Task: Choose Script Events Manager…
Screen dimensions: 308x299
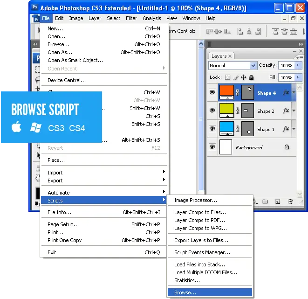Action: click(210, 252)
